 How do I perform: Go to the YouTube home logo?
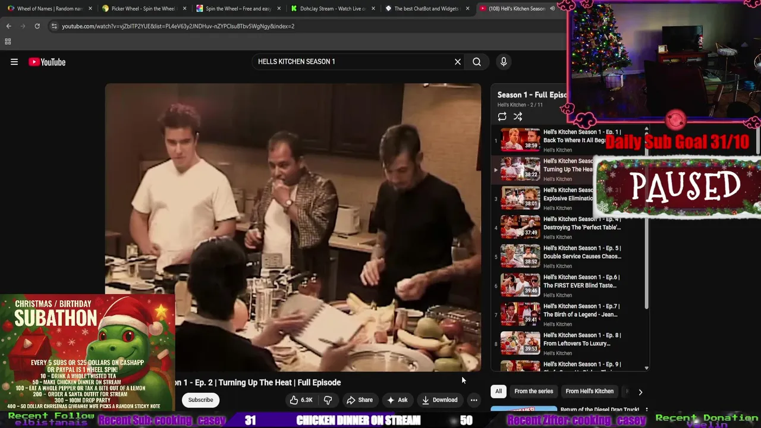click(x=47, y=62)
